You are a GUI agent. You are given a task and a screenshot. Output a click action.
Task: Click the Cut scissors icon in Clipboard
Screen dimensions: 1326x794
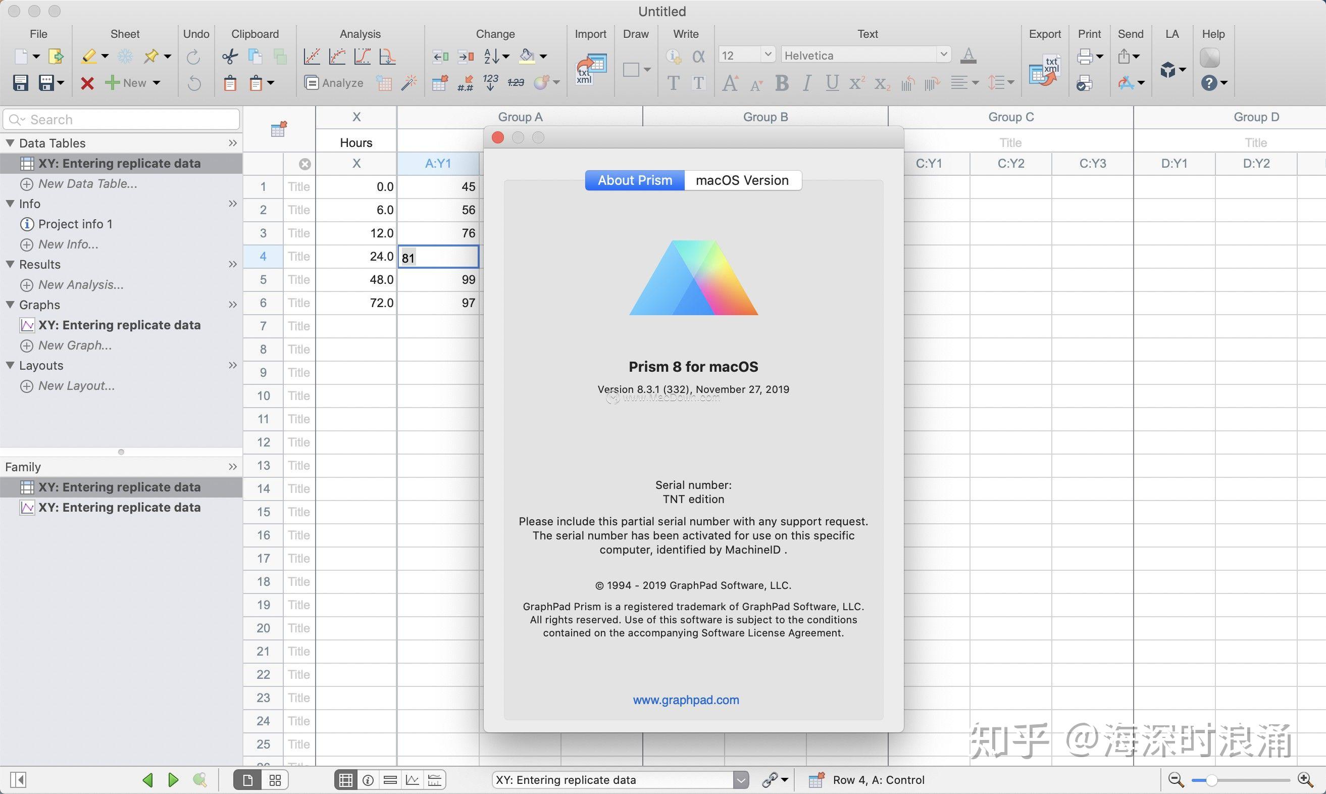point(229,56)
